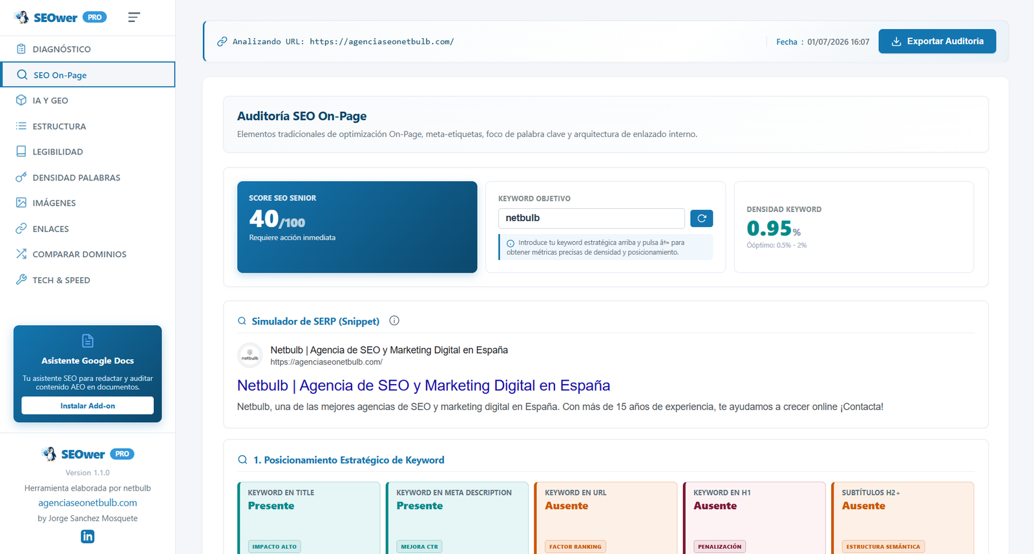
Task: Click Exportar Auditoría button
Action: (937, 41)
